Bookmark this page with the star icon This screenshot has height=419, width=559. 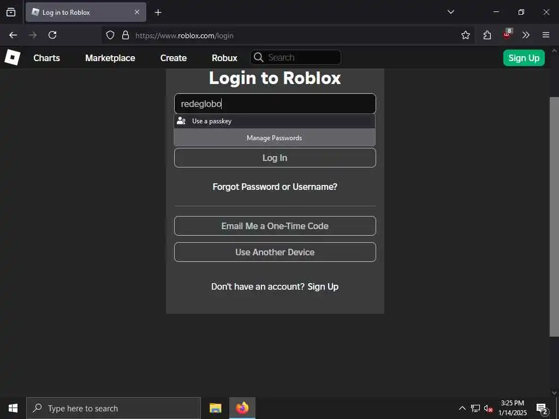pyautogui.click(x=465, y=35)
